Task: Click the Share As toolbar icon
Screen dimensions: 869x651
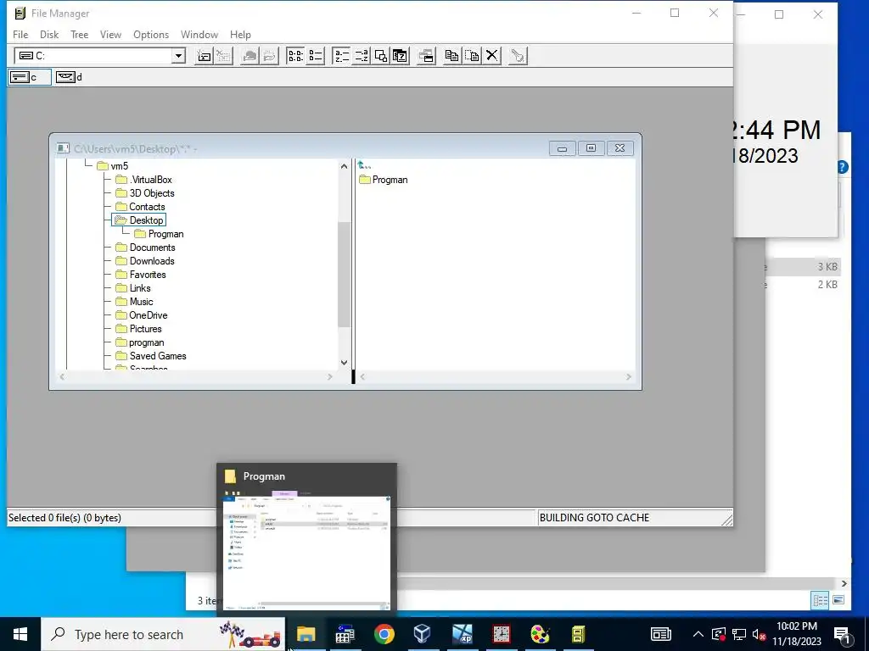Action: pos(249,56)
